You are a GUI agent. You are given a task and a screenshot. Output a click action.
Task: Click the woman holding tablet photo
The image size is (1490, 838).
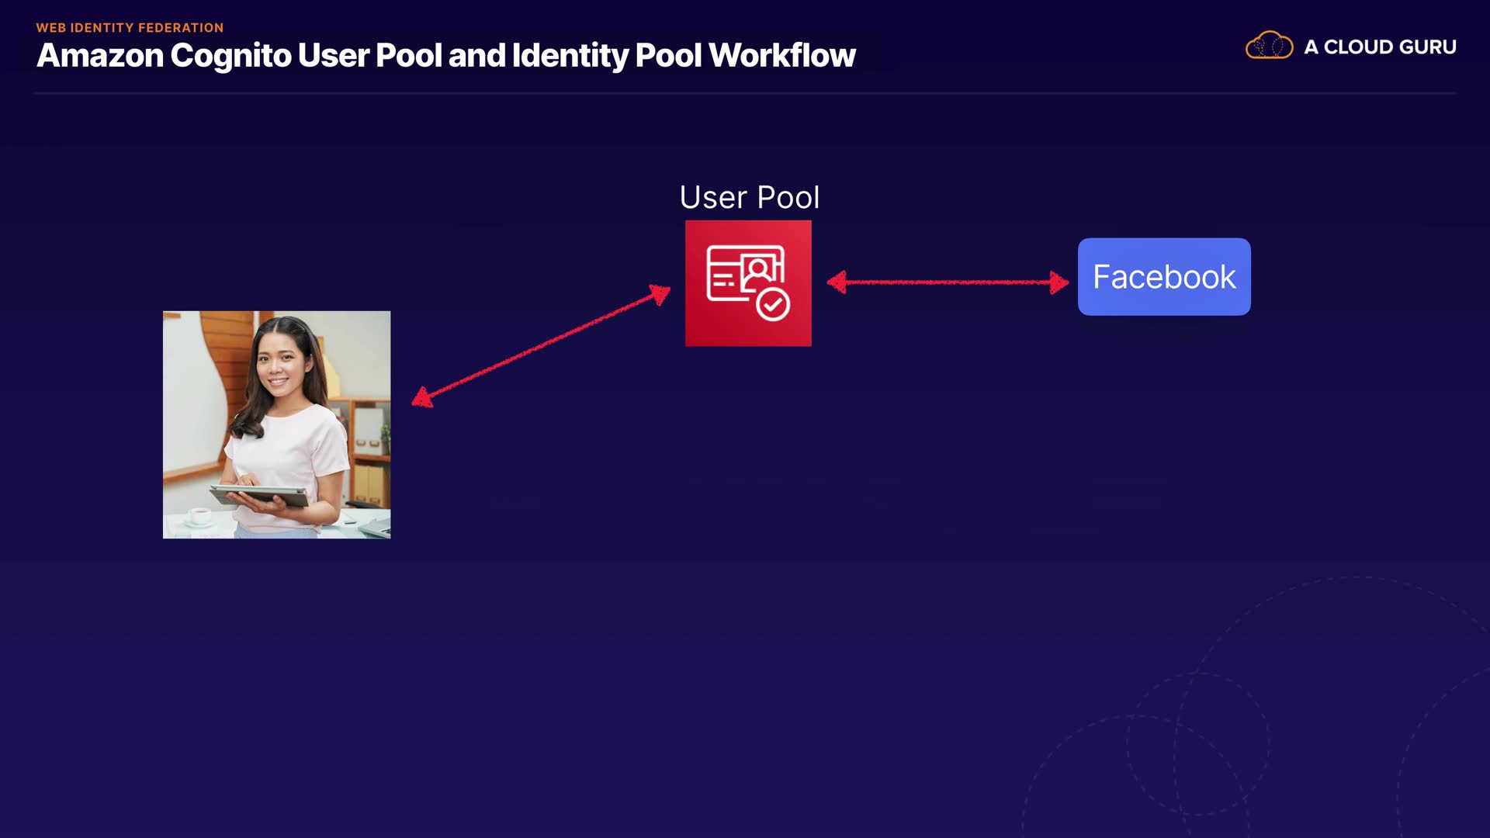tap(276, 424)
